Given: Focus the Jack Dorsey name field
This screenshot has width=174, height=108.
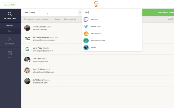Looking at the screenshot, I should tap(49, 12).
